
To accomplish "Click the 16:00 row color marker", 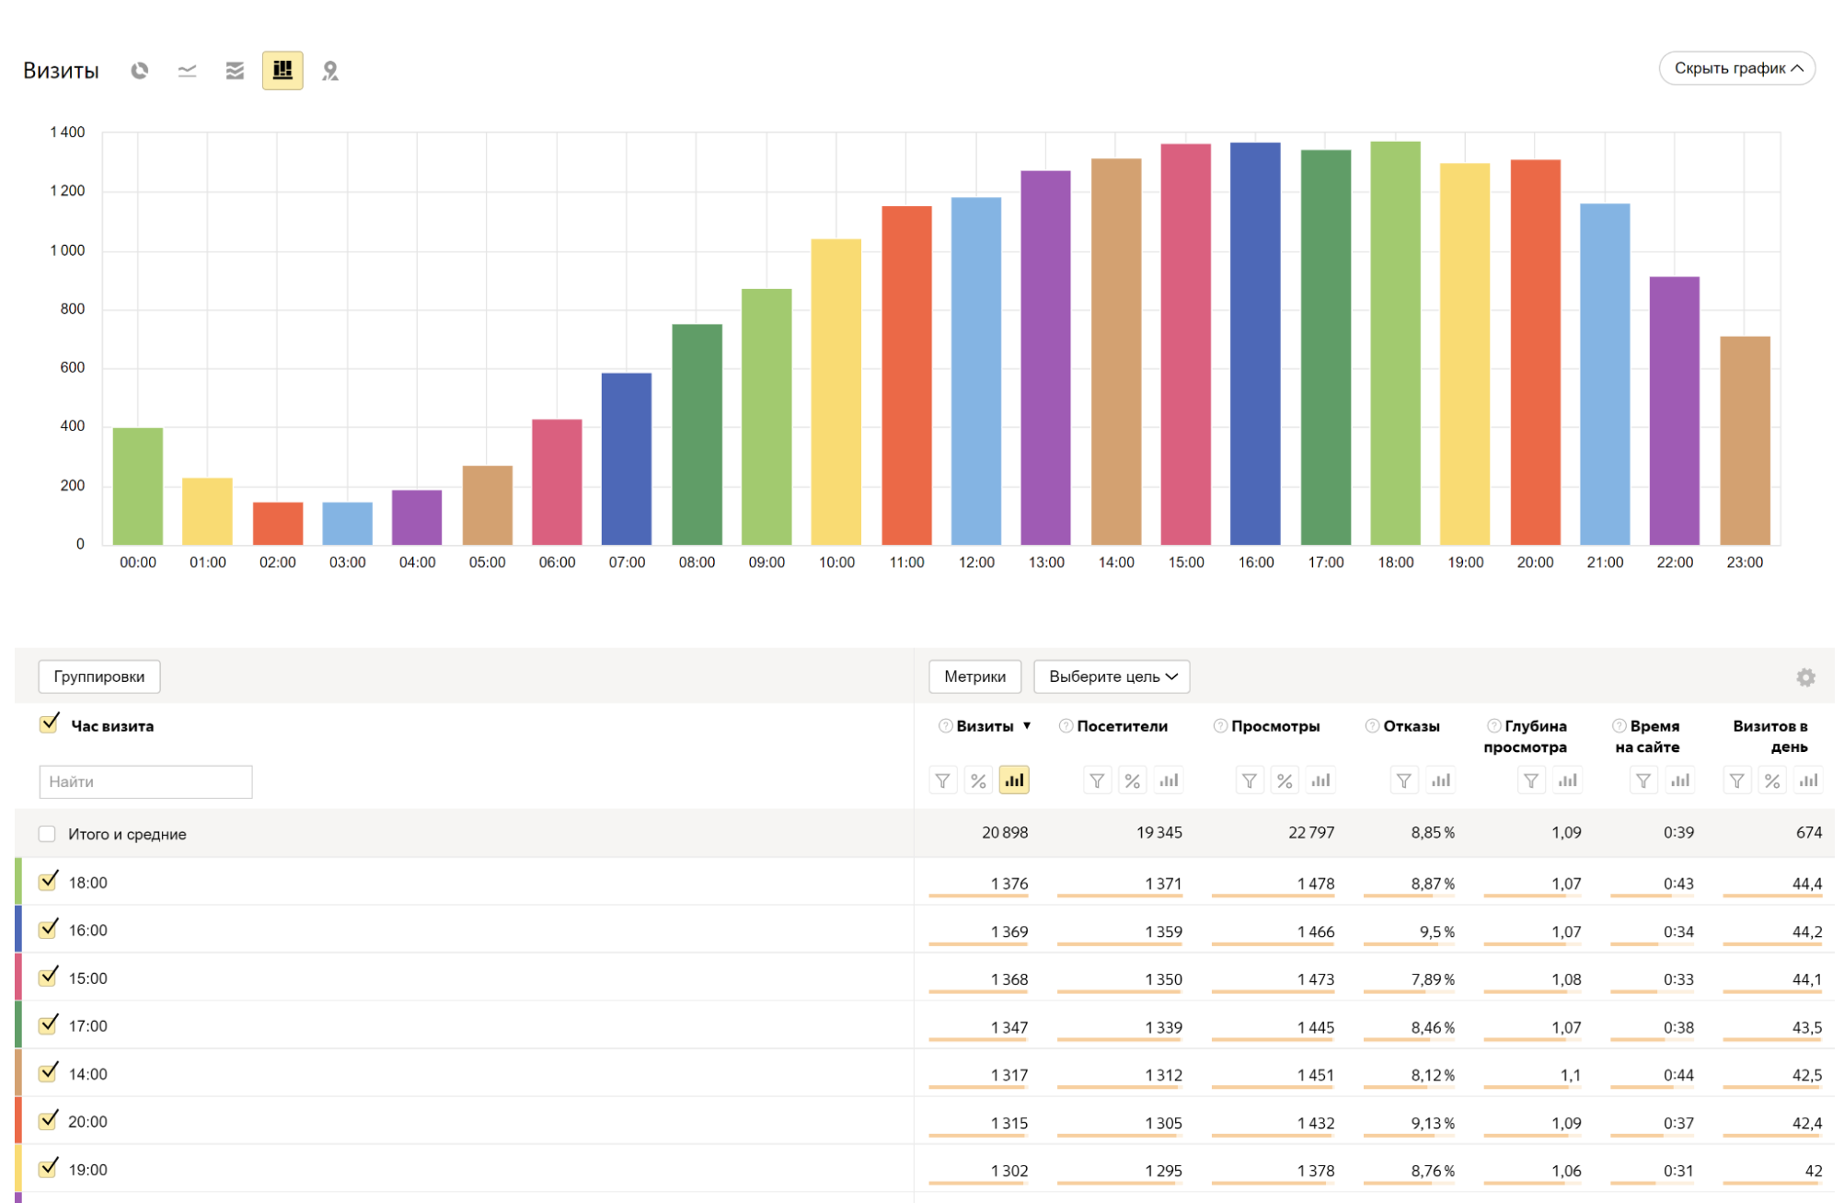I will [18, 929].
